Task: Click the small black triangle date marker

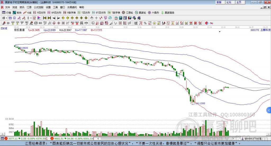Action: 220,32
